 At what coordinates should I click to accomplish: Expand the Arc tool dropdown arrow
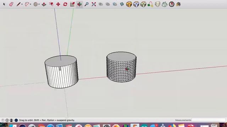(x=31, y=4)
